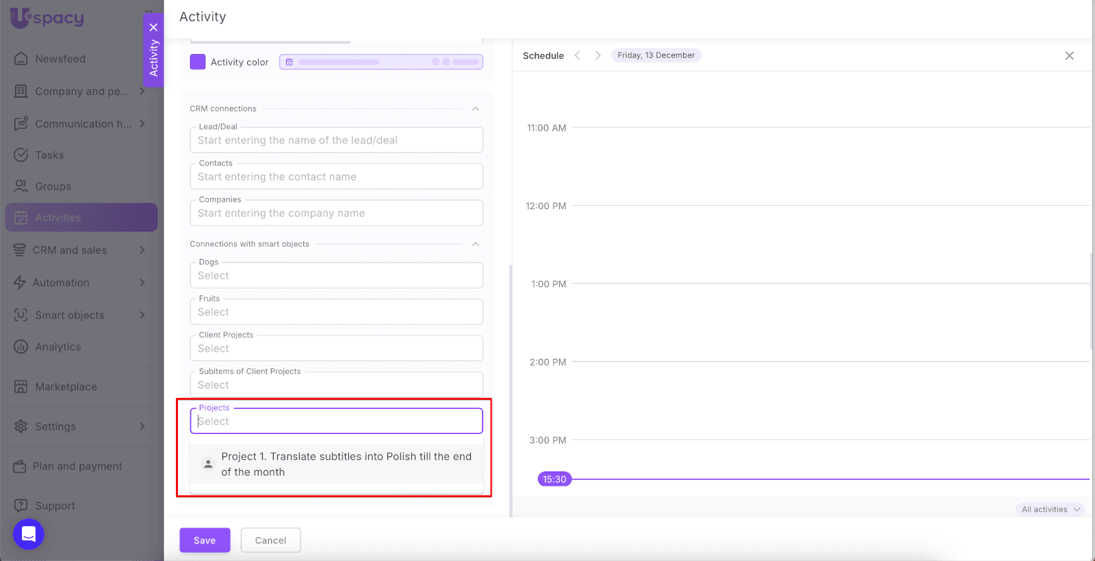Collapse the CRM connections section
The image size is (1095, 561).
click(475, 109)
